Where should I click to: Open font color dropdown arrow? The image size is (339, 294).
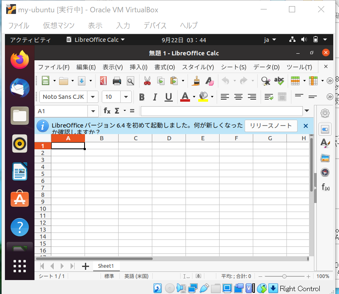pyautogui.click(x=194, y=97)
